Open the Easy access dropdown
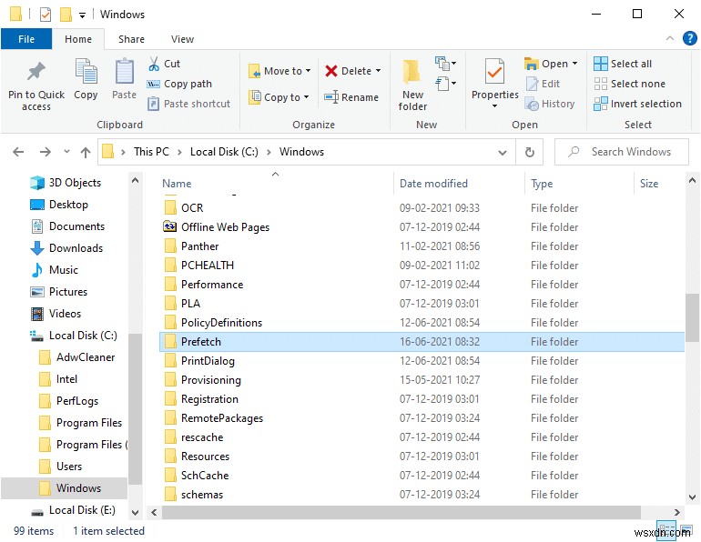The width and height of the screenshot is (701, 542). click(x=445, y=84)
